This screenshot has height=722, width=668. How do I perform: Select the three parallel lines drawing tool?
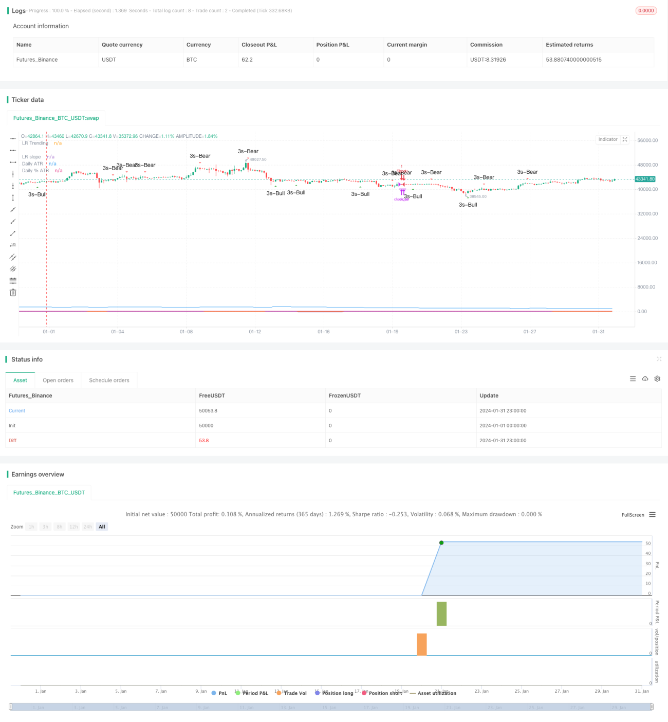[13, 268]
